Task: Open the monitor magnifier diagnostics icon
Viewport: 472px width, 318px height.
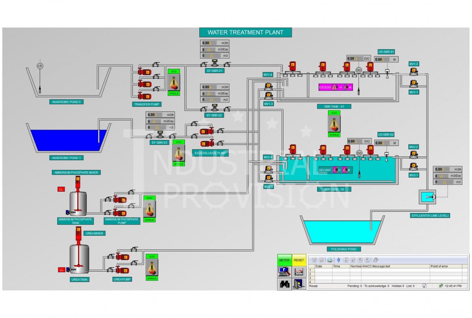Action: (284, 272)
